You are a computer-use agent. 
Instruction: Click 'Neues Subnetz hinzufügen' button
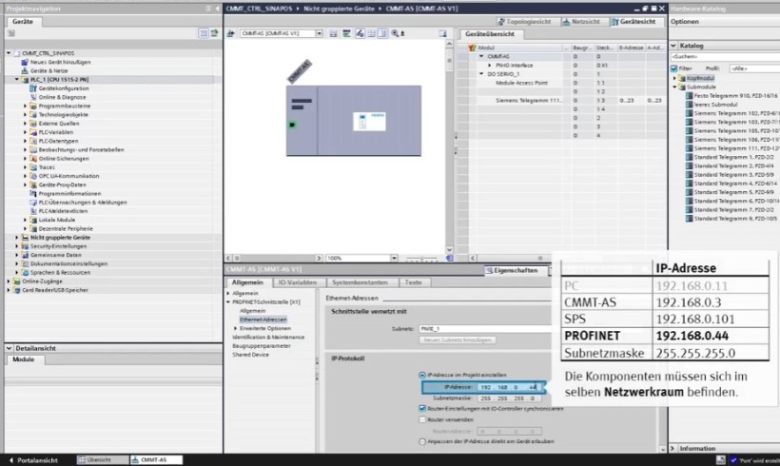458,340
